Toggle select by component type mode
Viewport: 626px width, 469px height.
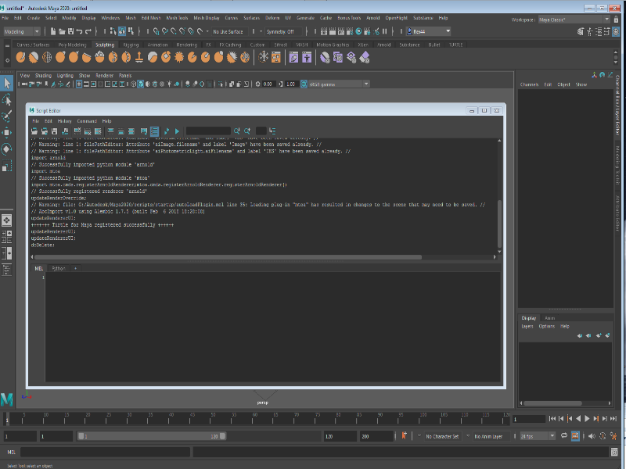click(x=131, y=31)
